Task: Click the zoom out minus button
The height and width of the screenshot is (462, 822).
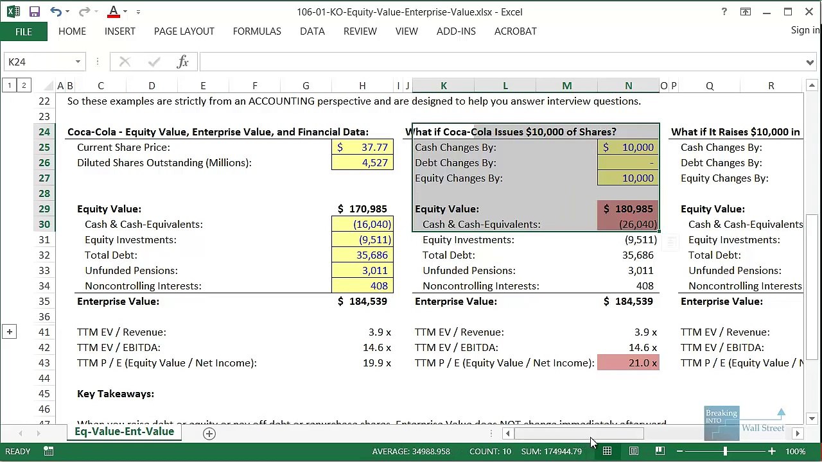Action: (679, 452)
